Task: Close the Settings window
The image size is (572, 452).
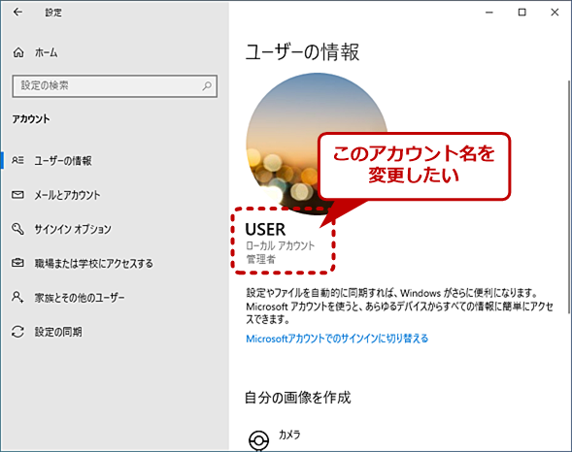Action: point(555,12)
